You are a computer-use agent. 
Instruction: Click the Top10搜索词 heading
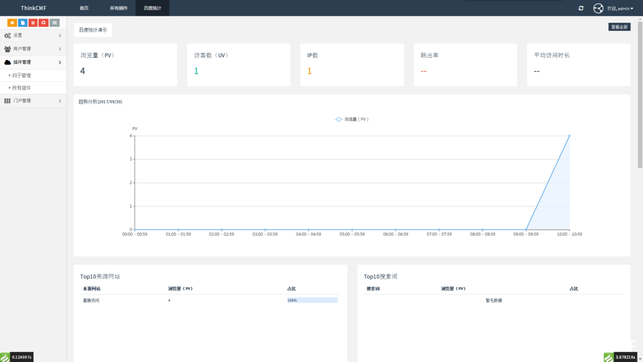pos(380,277)
